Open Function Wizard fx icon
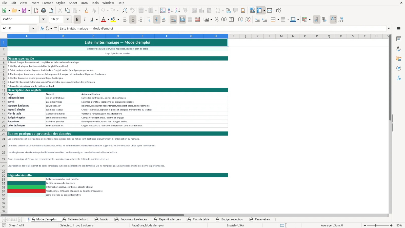Viewport: 405px width, 228px height. [x=42, y=28]
